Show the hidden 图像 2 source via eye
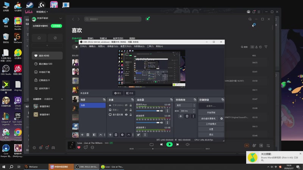 pos(126,110)
